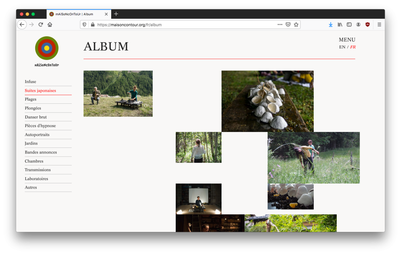Switch site language to EN
The height and width of the screenshot is (255, 401).
tap(342, 47)
